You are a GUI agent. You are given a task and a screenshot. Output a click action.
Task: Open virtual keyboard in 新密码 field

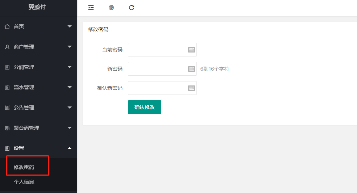[191, 69]
